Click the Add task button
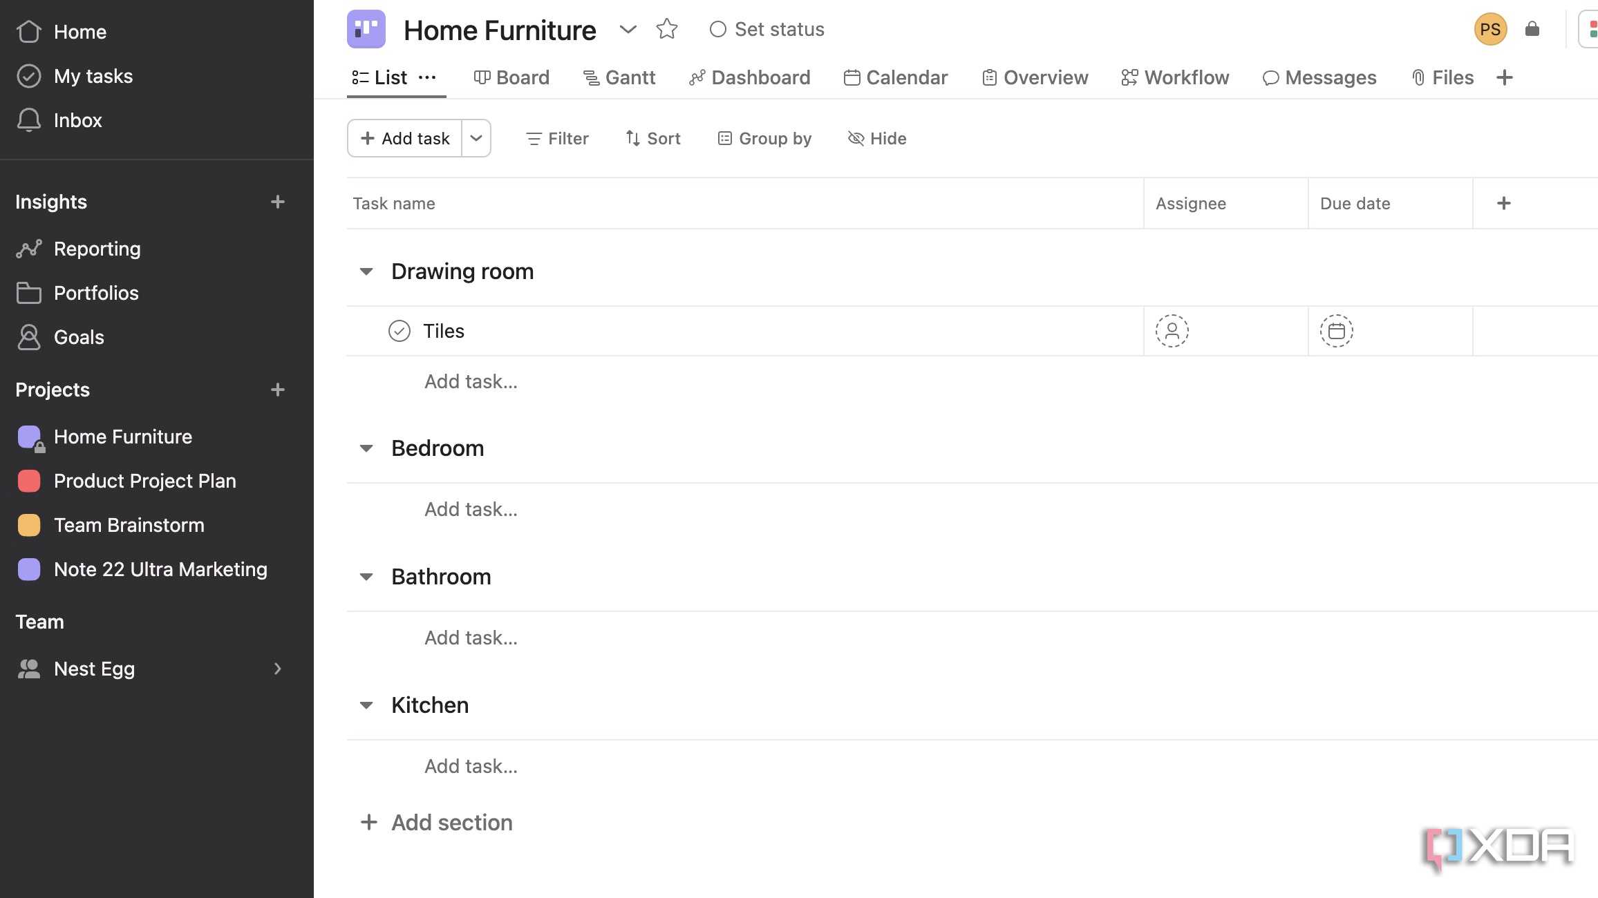The width and height of the screenshot is (1598, 898). (x=405, y=138)
